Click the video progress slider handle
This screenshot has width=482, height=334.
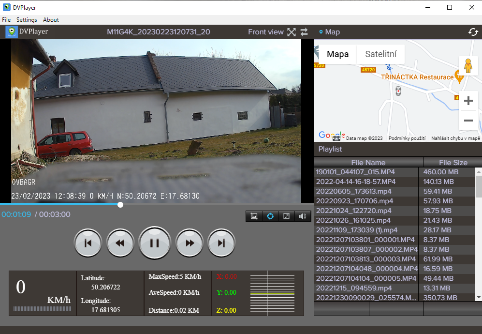(x=120, y=205)
